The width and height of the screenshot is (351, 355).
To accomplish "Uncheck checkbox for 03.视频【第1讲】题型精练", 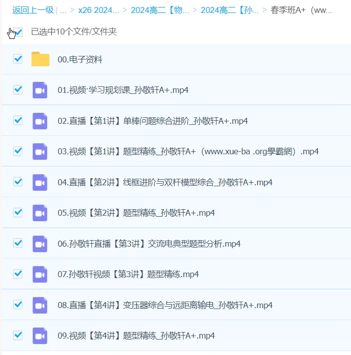I will tap(18, 151).
